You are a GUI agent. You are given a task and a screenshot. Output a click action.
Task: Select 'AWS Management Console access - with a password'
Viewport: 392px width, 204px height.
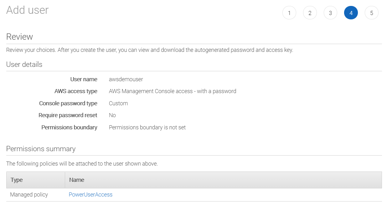(x=173, y=91)
